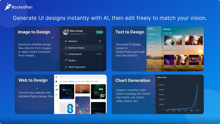Click the Reset Fingerprints icon
This screenshot has height=124, width=220.
[x=66, y=67]
